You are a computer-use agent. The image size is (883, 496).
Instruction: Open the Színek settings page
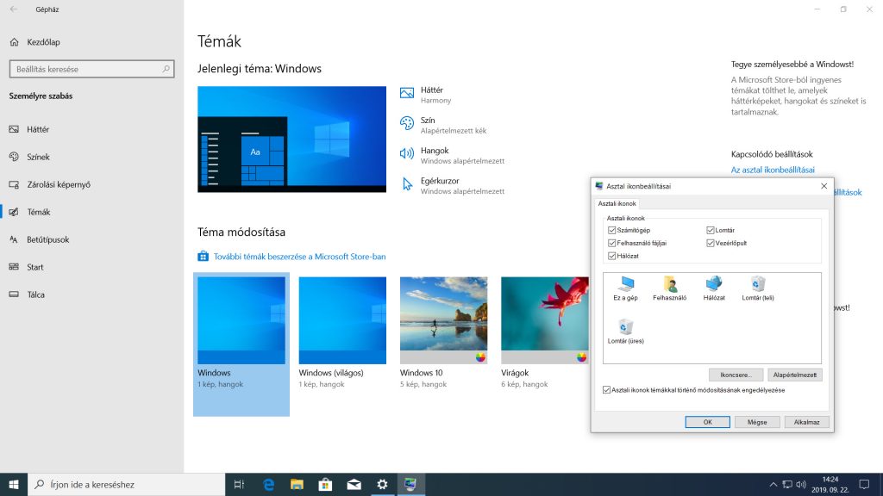tap(91, 157)
